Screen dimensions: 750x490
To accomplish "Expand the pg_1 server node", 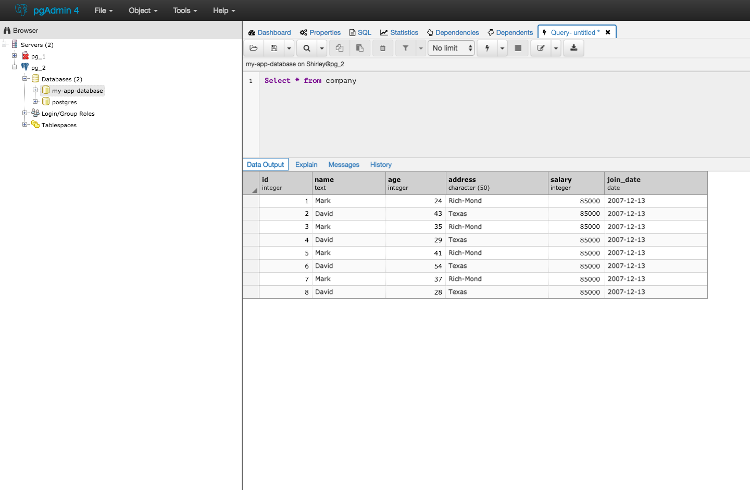I will (15, 56).
